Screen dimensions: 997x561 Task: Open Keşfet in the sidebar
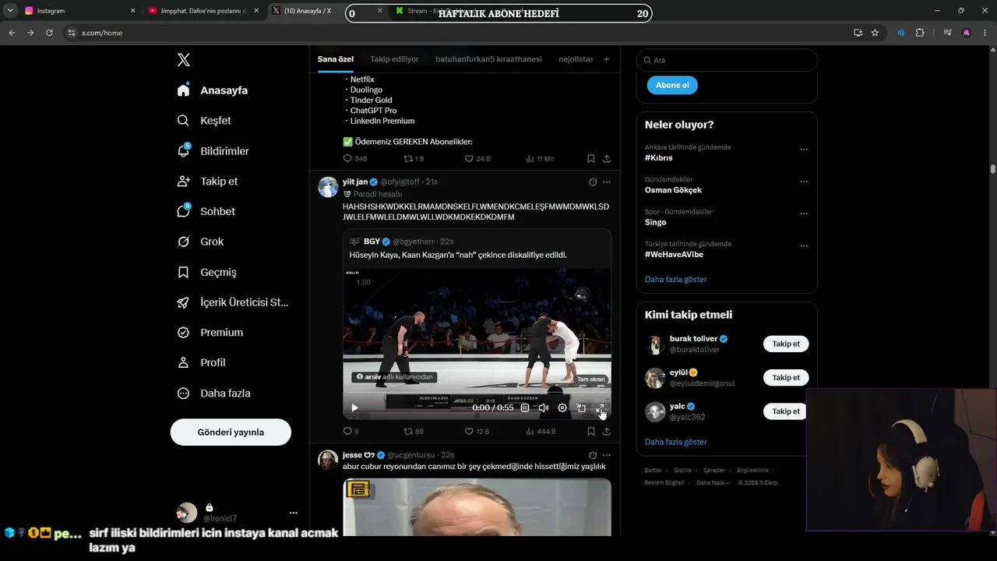tap(204, 121)
